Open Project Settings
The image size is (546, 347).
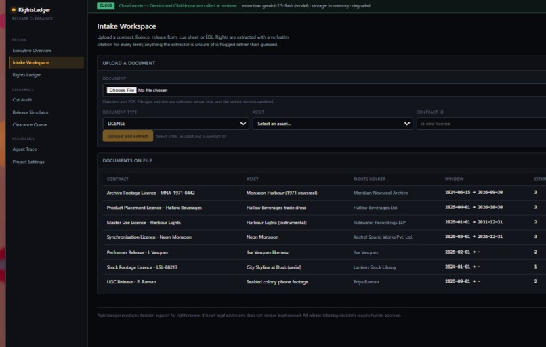28,162
